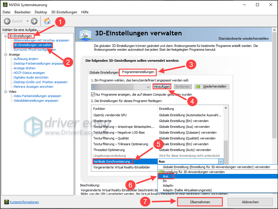Select 'Texturfilterung – Anisotrope Abtastoptimi…' row
This screenshot has height=209, width=278.
point(157,127)
